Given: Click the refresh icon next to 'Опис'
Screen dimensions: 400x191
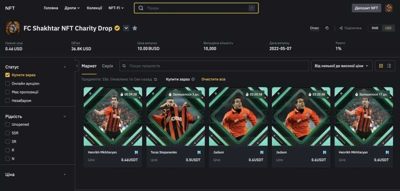Looking at the screenshot, I should click(x=327, y=28).
